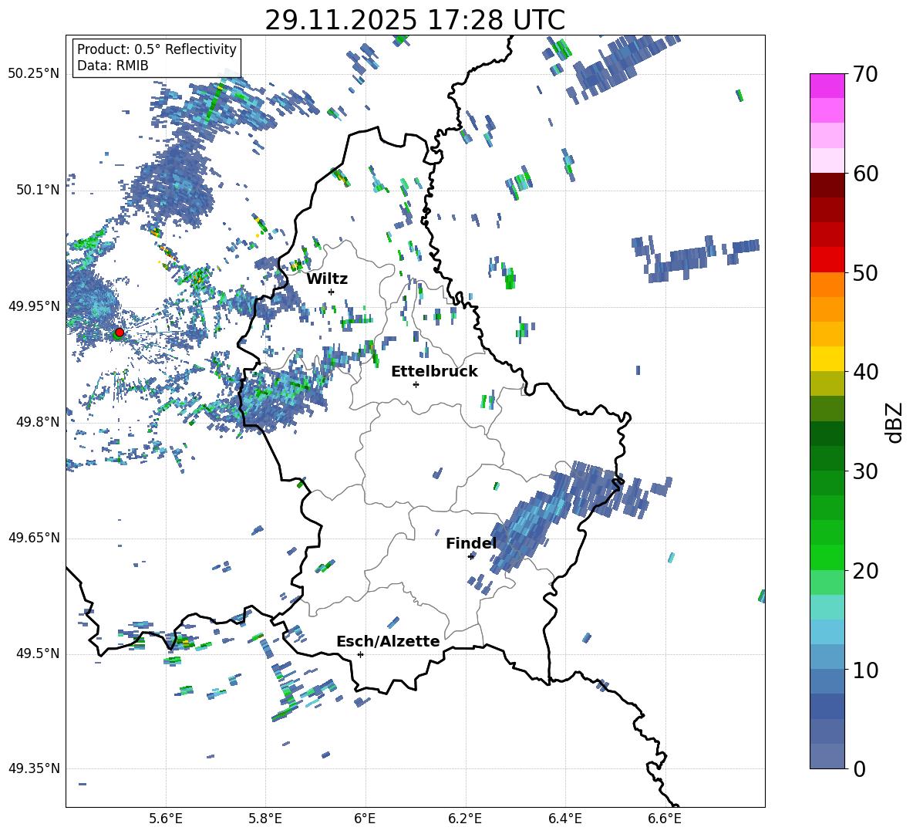
Task: Pick the yellow 40 dBZ color band
Action: pyautogui.click(x=827, y=359)
